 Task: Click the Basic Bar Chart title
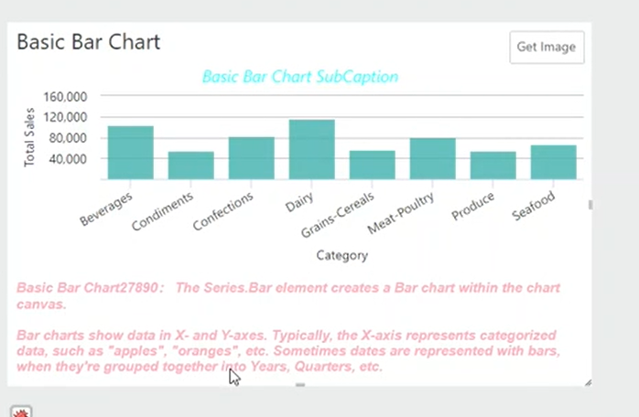[89, 42]
